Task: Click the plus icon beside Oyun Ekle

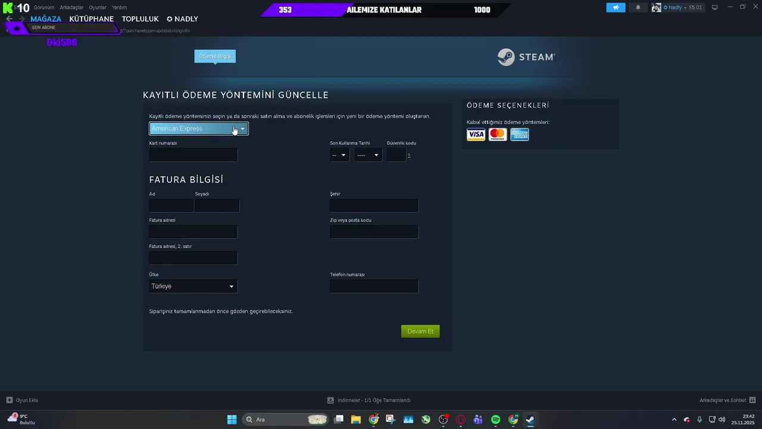Action: 10,400
